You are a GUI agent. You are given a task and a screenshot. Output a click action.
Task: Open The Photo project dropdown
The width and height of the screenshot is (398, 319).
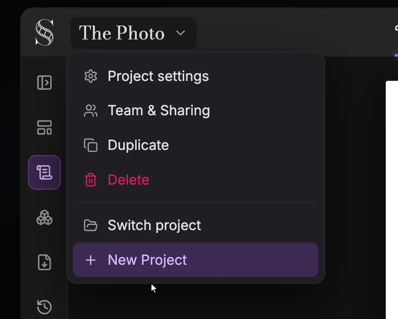point(133,33)
